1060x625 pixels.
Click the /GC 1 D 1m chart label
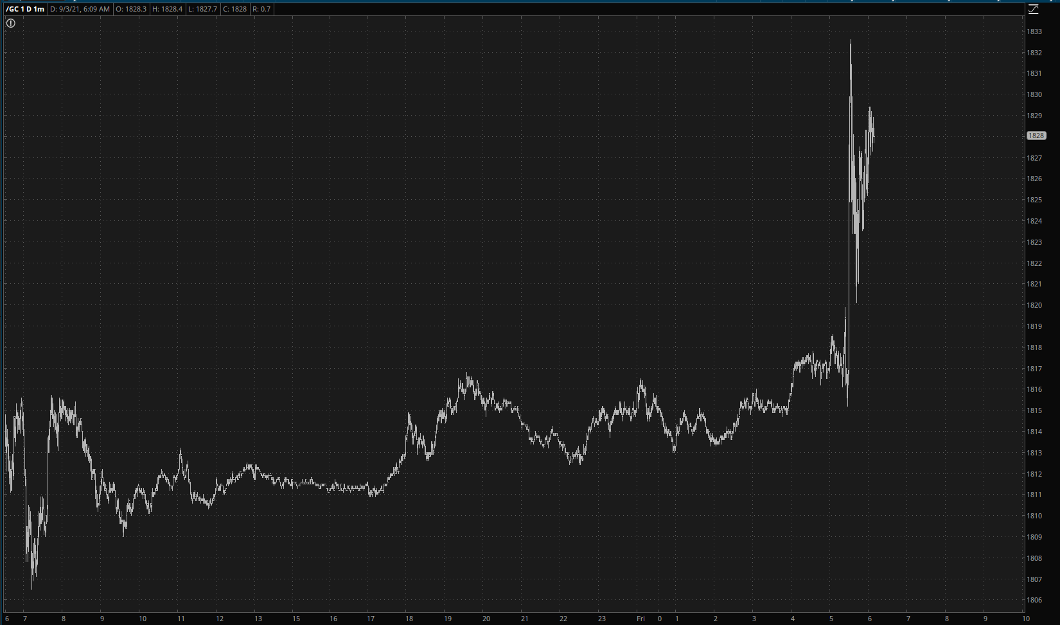click(25, 9)
